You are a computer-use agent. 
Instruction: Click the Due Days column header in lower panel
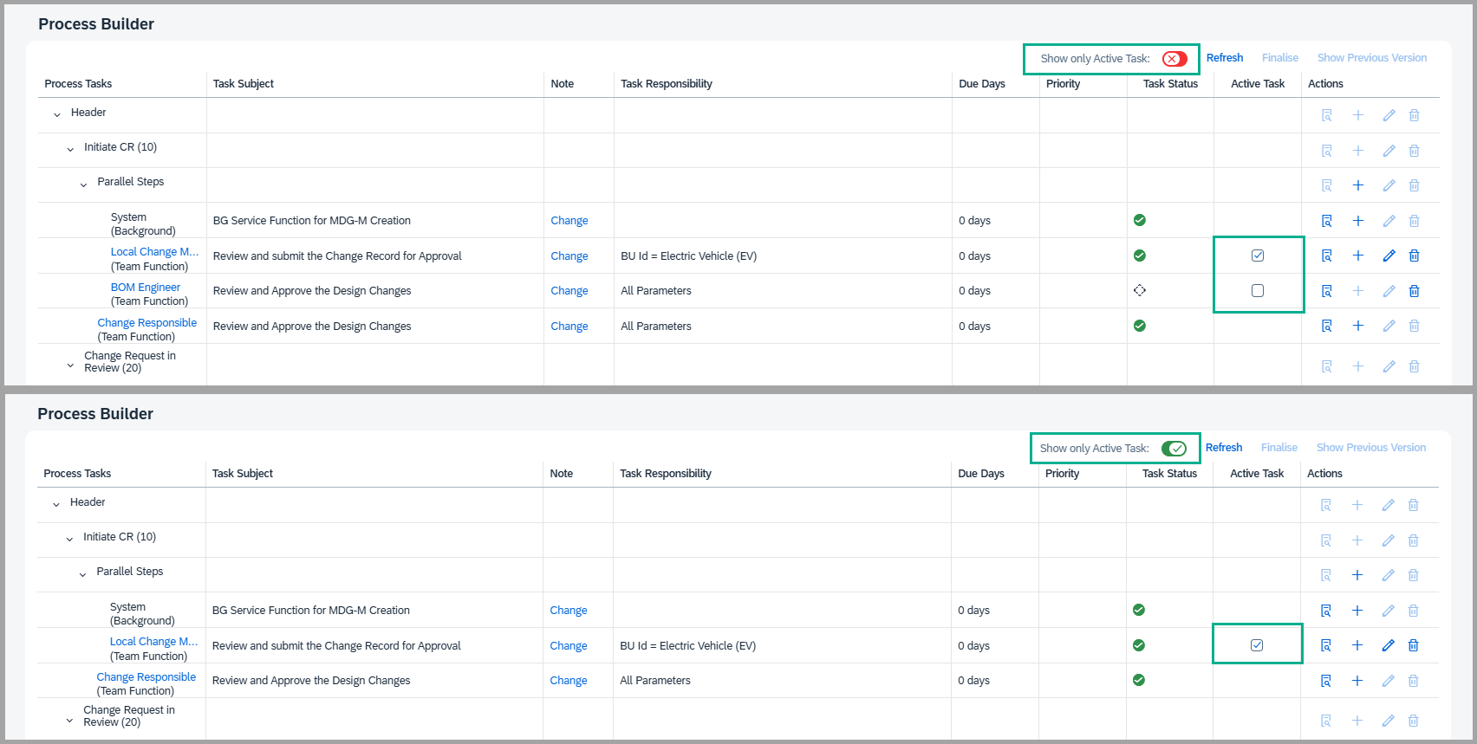[x=980, y=474]
